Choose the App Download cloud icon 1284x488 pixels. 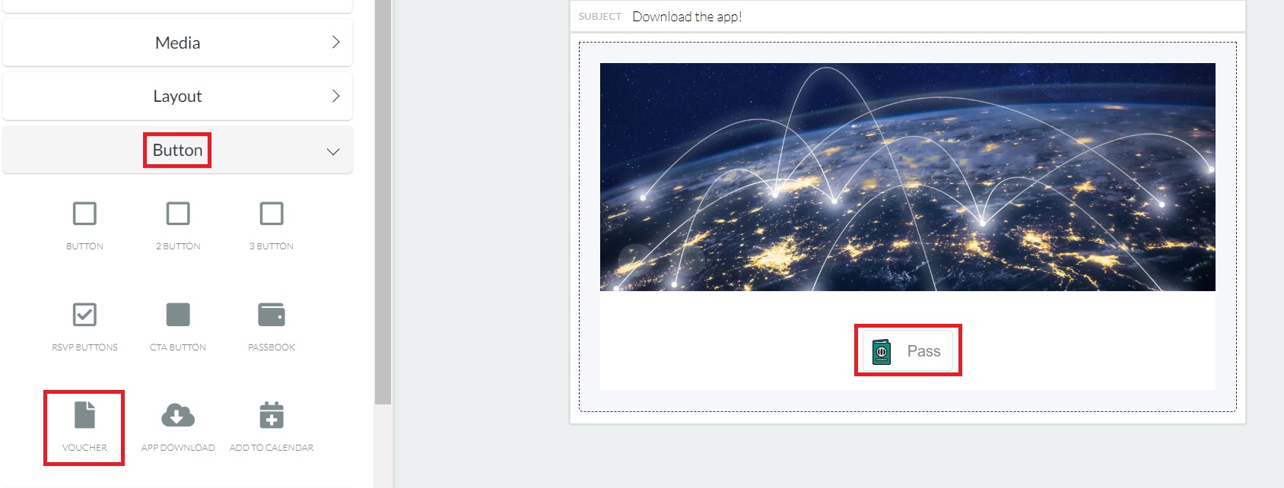point(178,415)
